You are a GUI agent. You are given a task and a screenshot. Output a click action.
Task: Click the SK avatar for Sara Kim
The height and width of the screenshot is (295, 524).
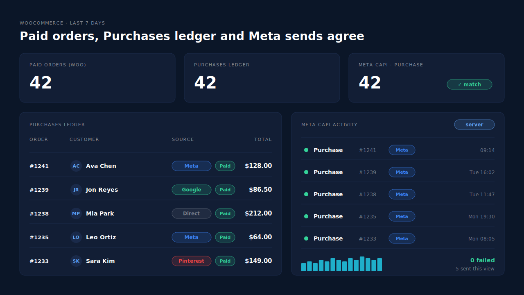pyautogui.click(x=76, y=261)
